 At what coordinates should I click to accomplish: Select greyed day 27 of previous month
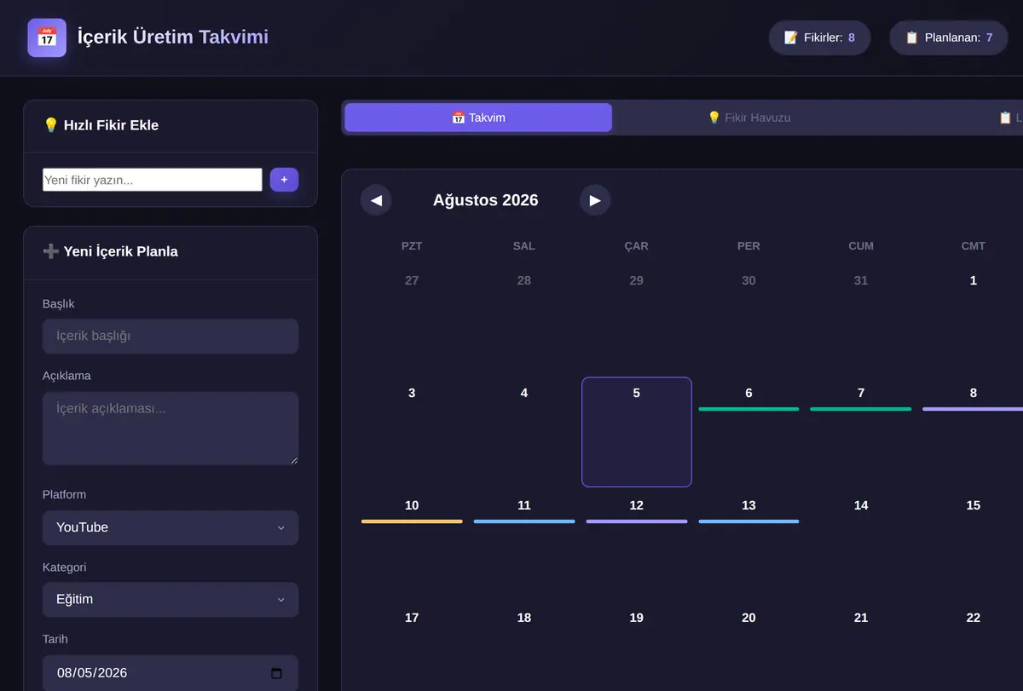coord(412,320)
